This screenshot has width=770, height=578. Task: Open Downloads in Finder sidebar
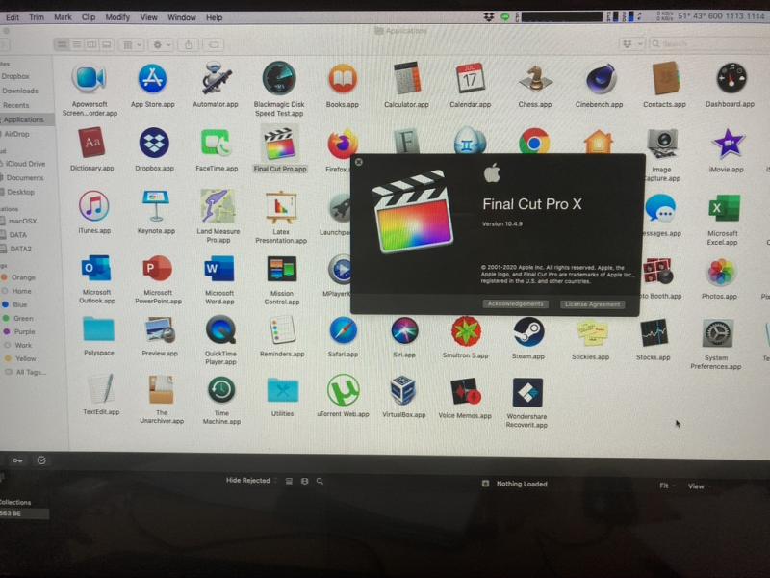[x=19, y=91]
